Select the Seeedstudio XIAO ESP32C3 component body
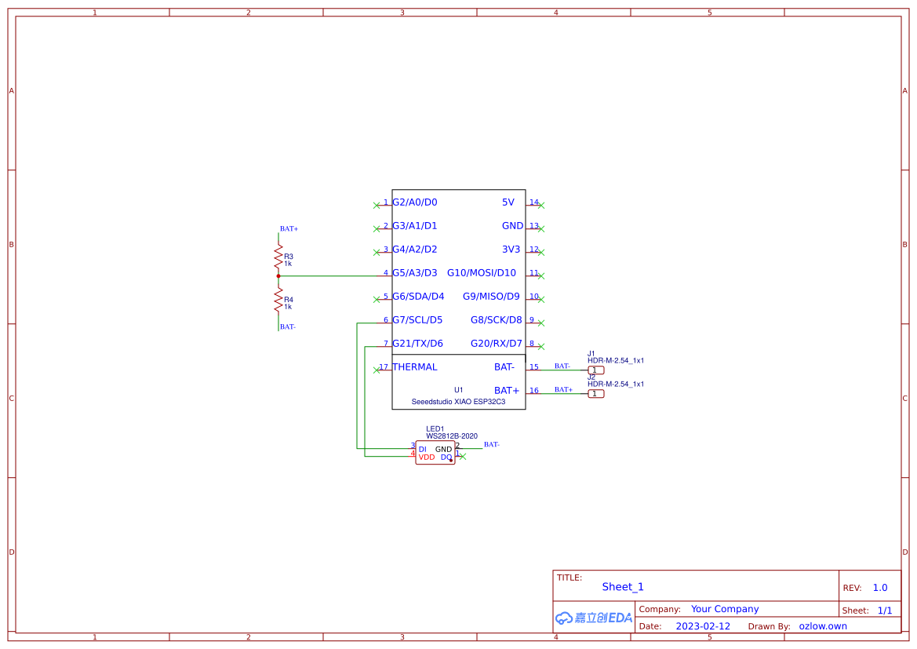 pyautogui.click(x=459, y=298)
